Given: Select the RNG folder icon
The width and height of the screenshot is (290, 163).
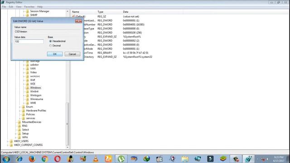Looking at the screenshot, I should 19,126.
